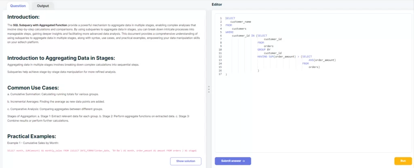Click line number 17 in editor gutter

(220, 74)
